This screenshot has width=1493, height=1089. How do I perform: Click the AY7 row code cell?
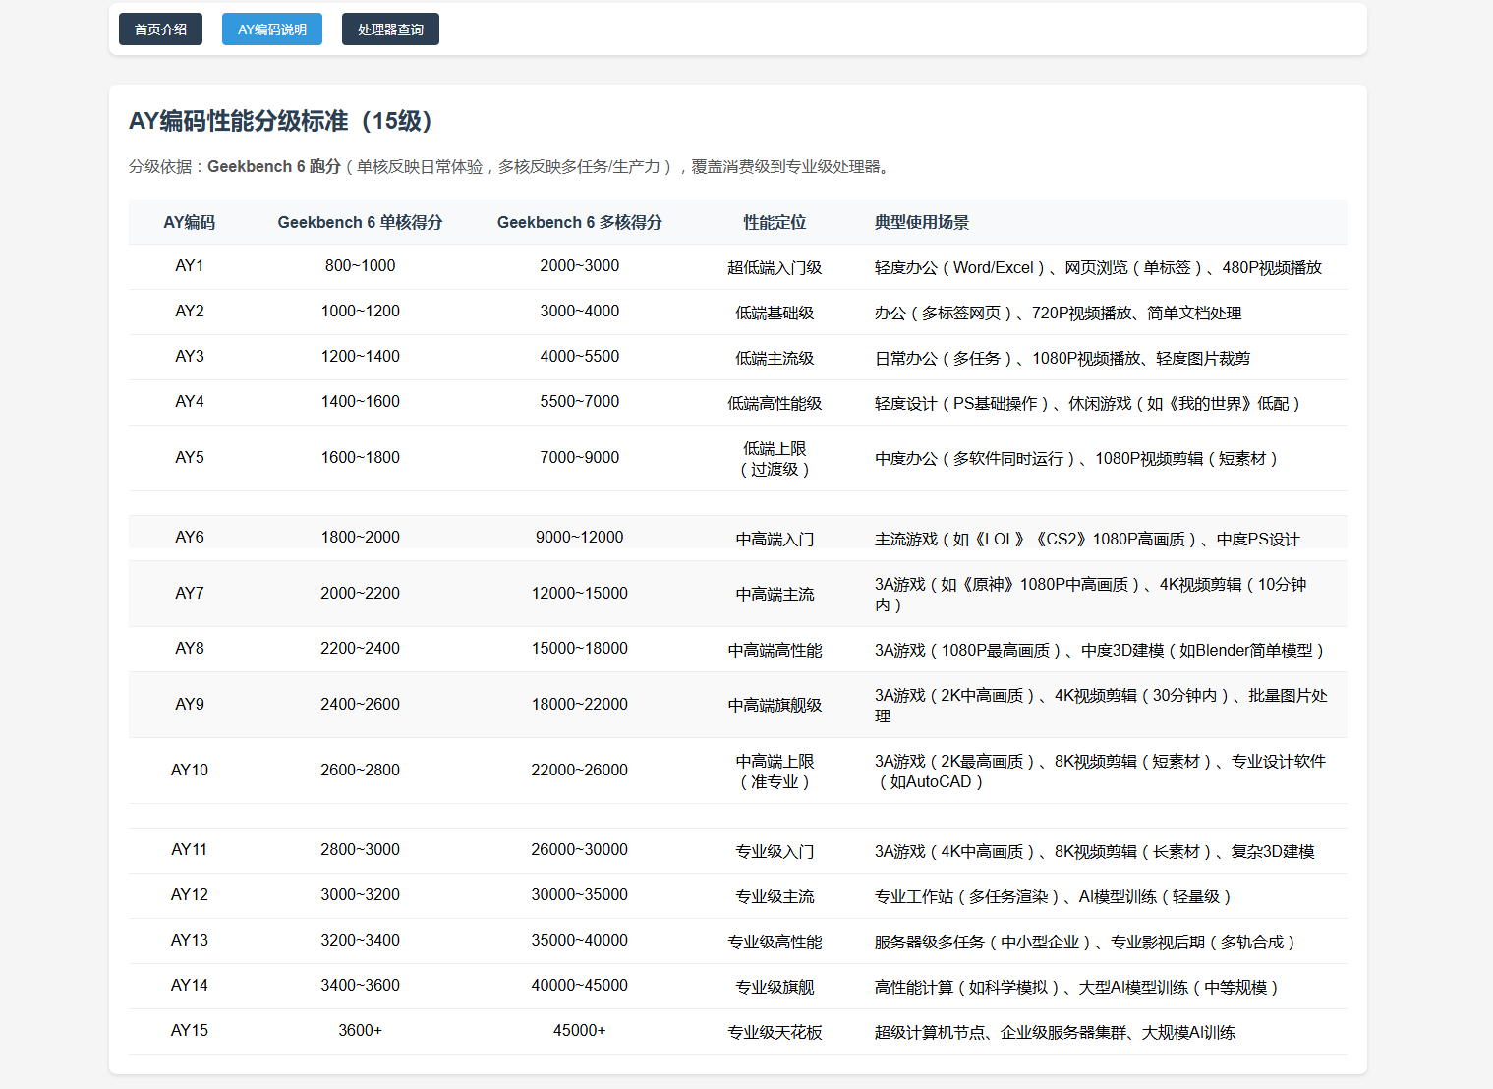click(x=190, y=594)
